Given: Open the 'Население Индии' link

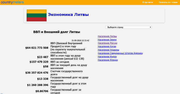Looking at the screenshot, I should 107,57.
